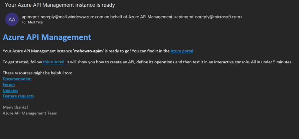Open the Azure portal link
This screenshot has height=139, width=299.
click(182, 51)
